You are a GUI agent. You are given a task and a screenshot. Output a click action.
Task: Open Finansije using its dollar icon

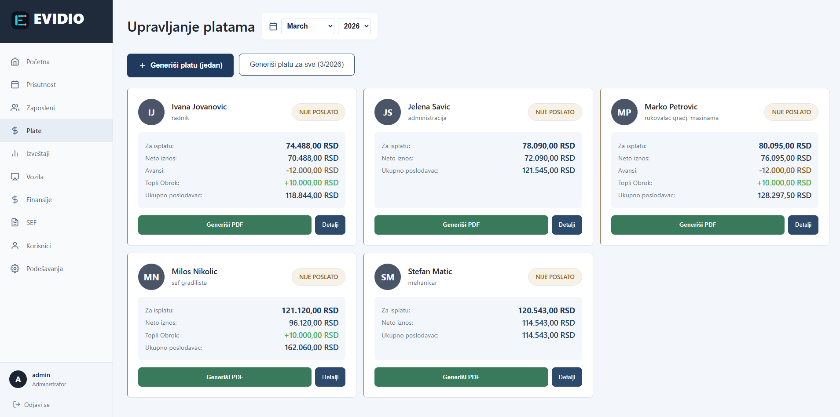[15, 199]
